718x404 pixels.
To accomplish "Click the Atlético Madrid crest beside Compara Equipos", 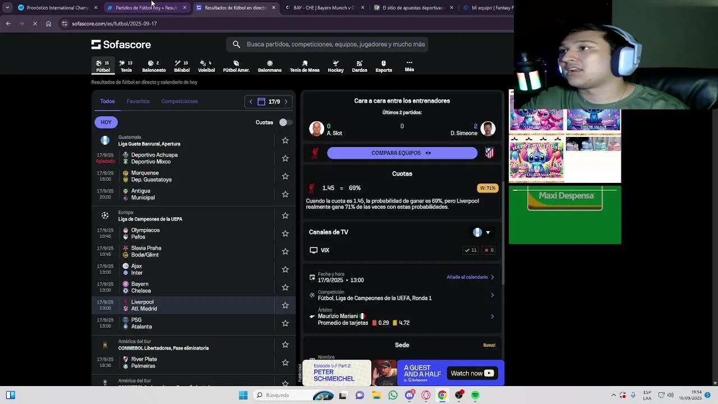I will [489, 153].
